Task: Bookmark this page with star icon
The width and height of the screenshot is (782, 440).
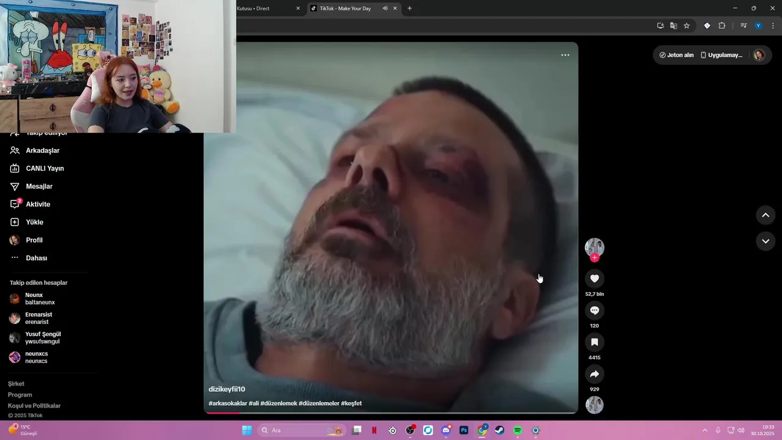Action: point(687,26)
